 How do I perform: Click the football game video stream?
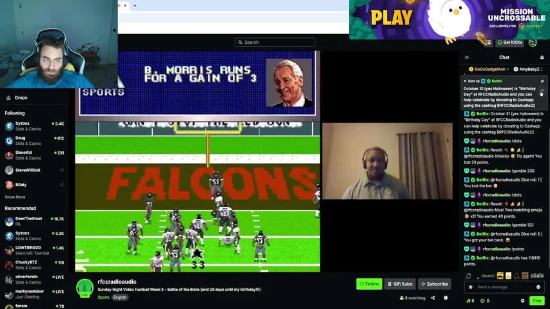197,161
